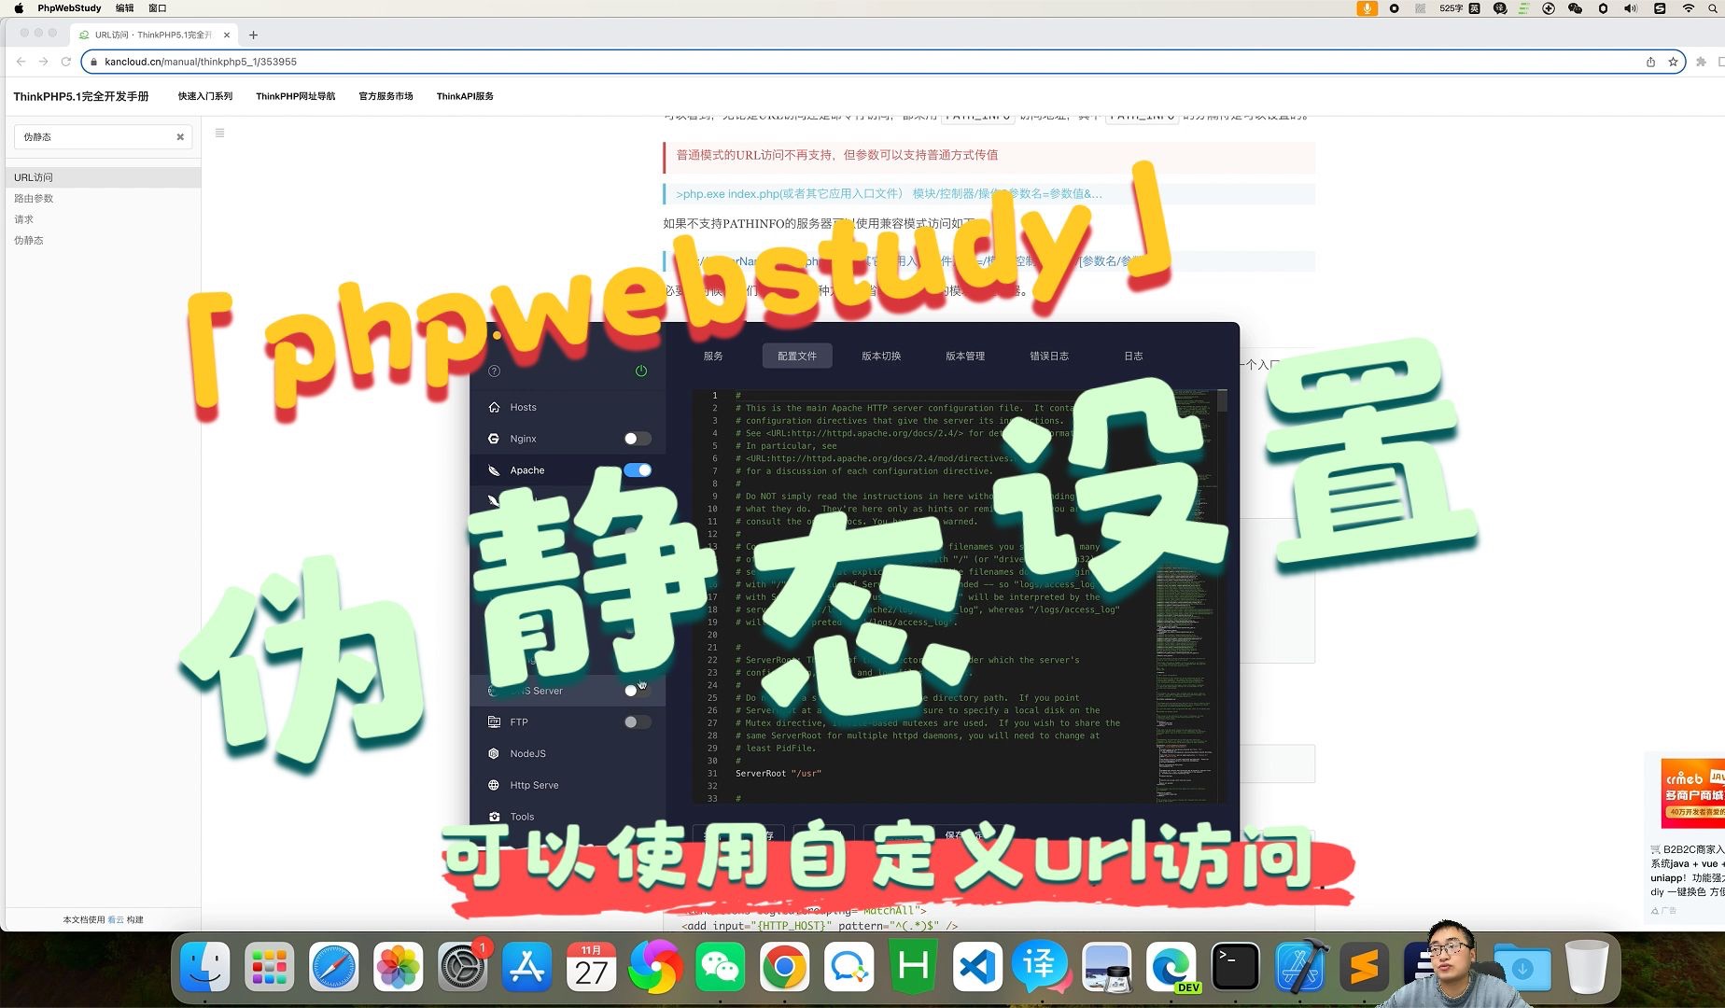Image resolution: width=1725 pixels, height=1008 pixels.
Task: Launch Google Chrome from the Dock
Action: [x=784, y=967]
